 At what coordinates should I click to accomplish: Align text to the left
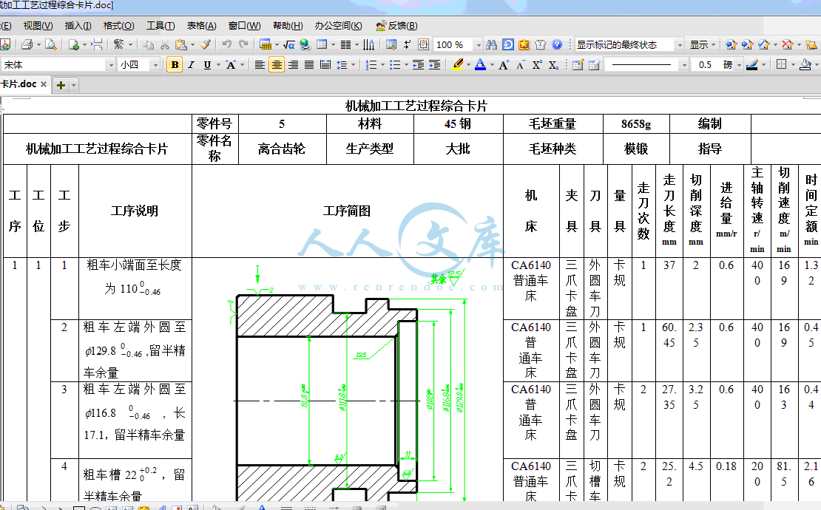pyautogui.click(x=260, y=65)
